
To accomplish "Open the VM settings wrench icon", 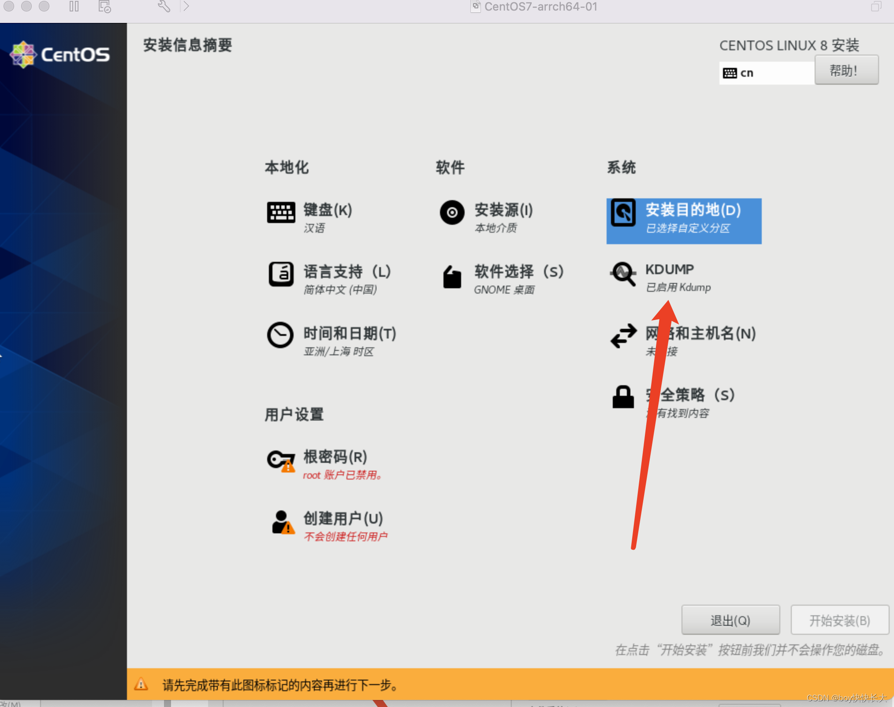I will pyautogui.click(x=164, y=6).
